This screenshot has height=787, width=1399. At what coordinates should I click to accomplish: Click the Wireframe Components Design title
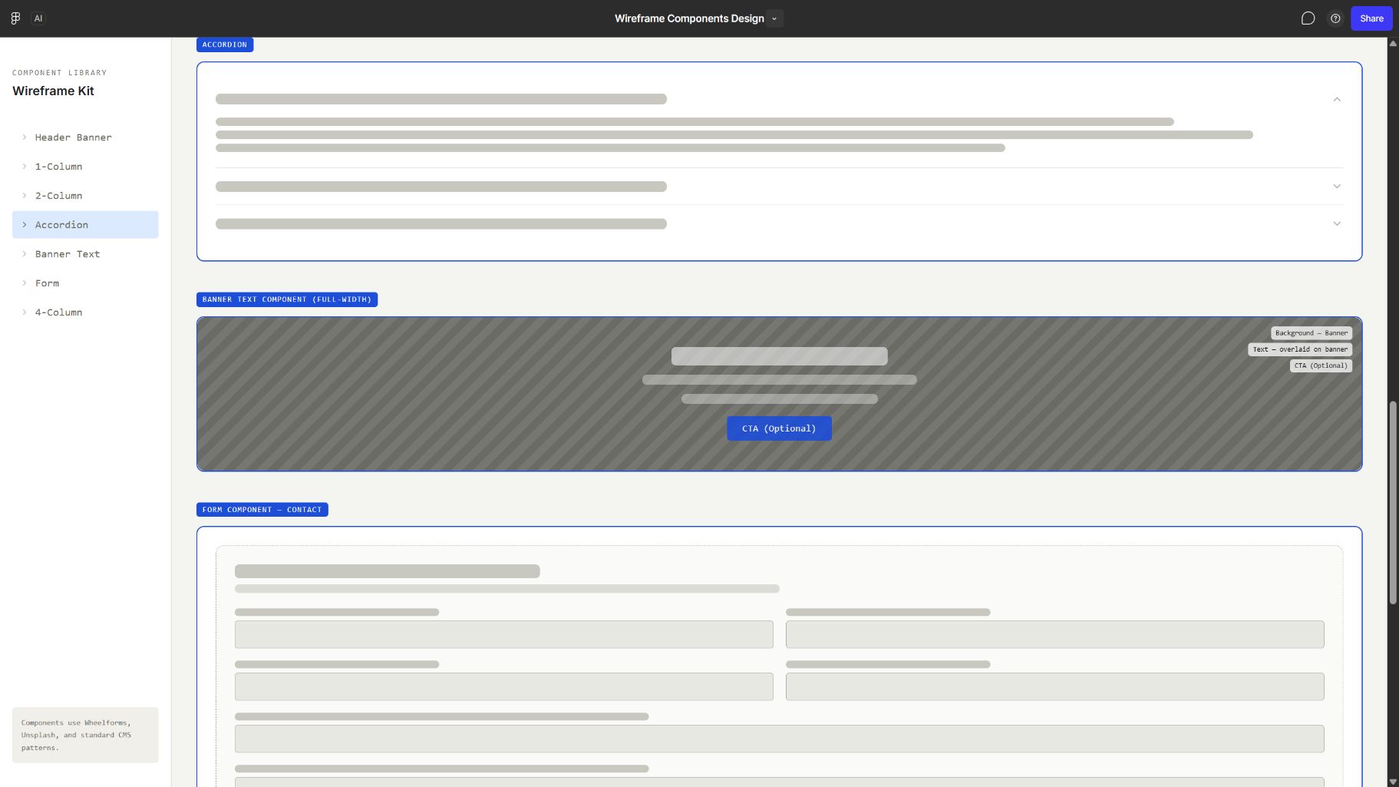689,18
